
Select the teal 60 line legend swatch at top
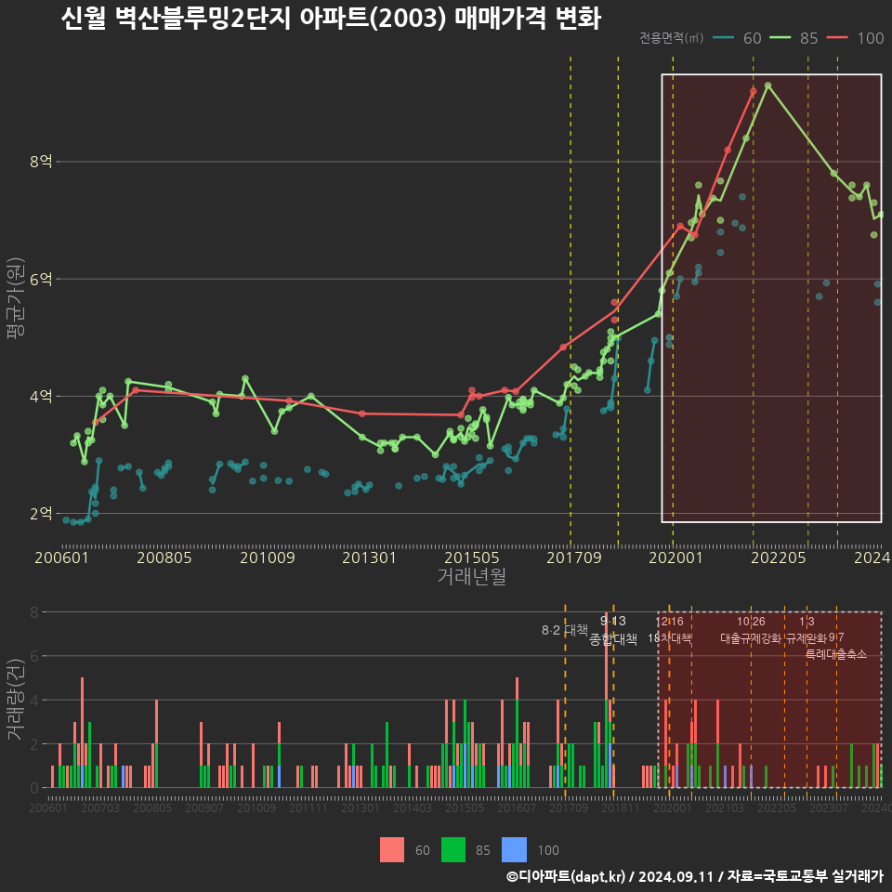tap(723, 38)
